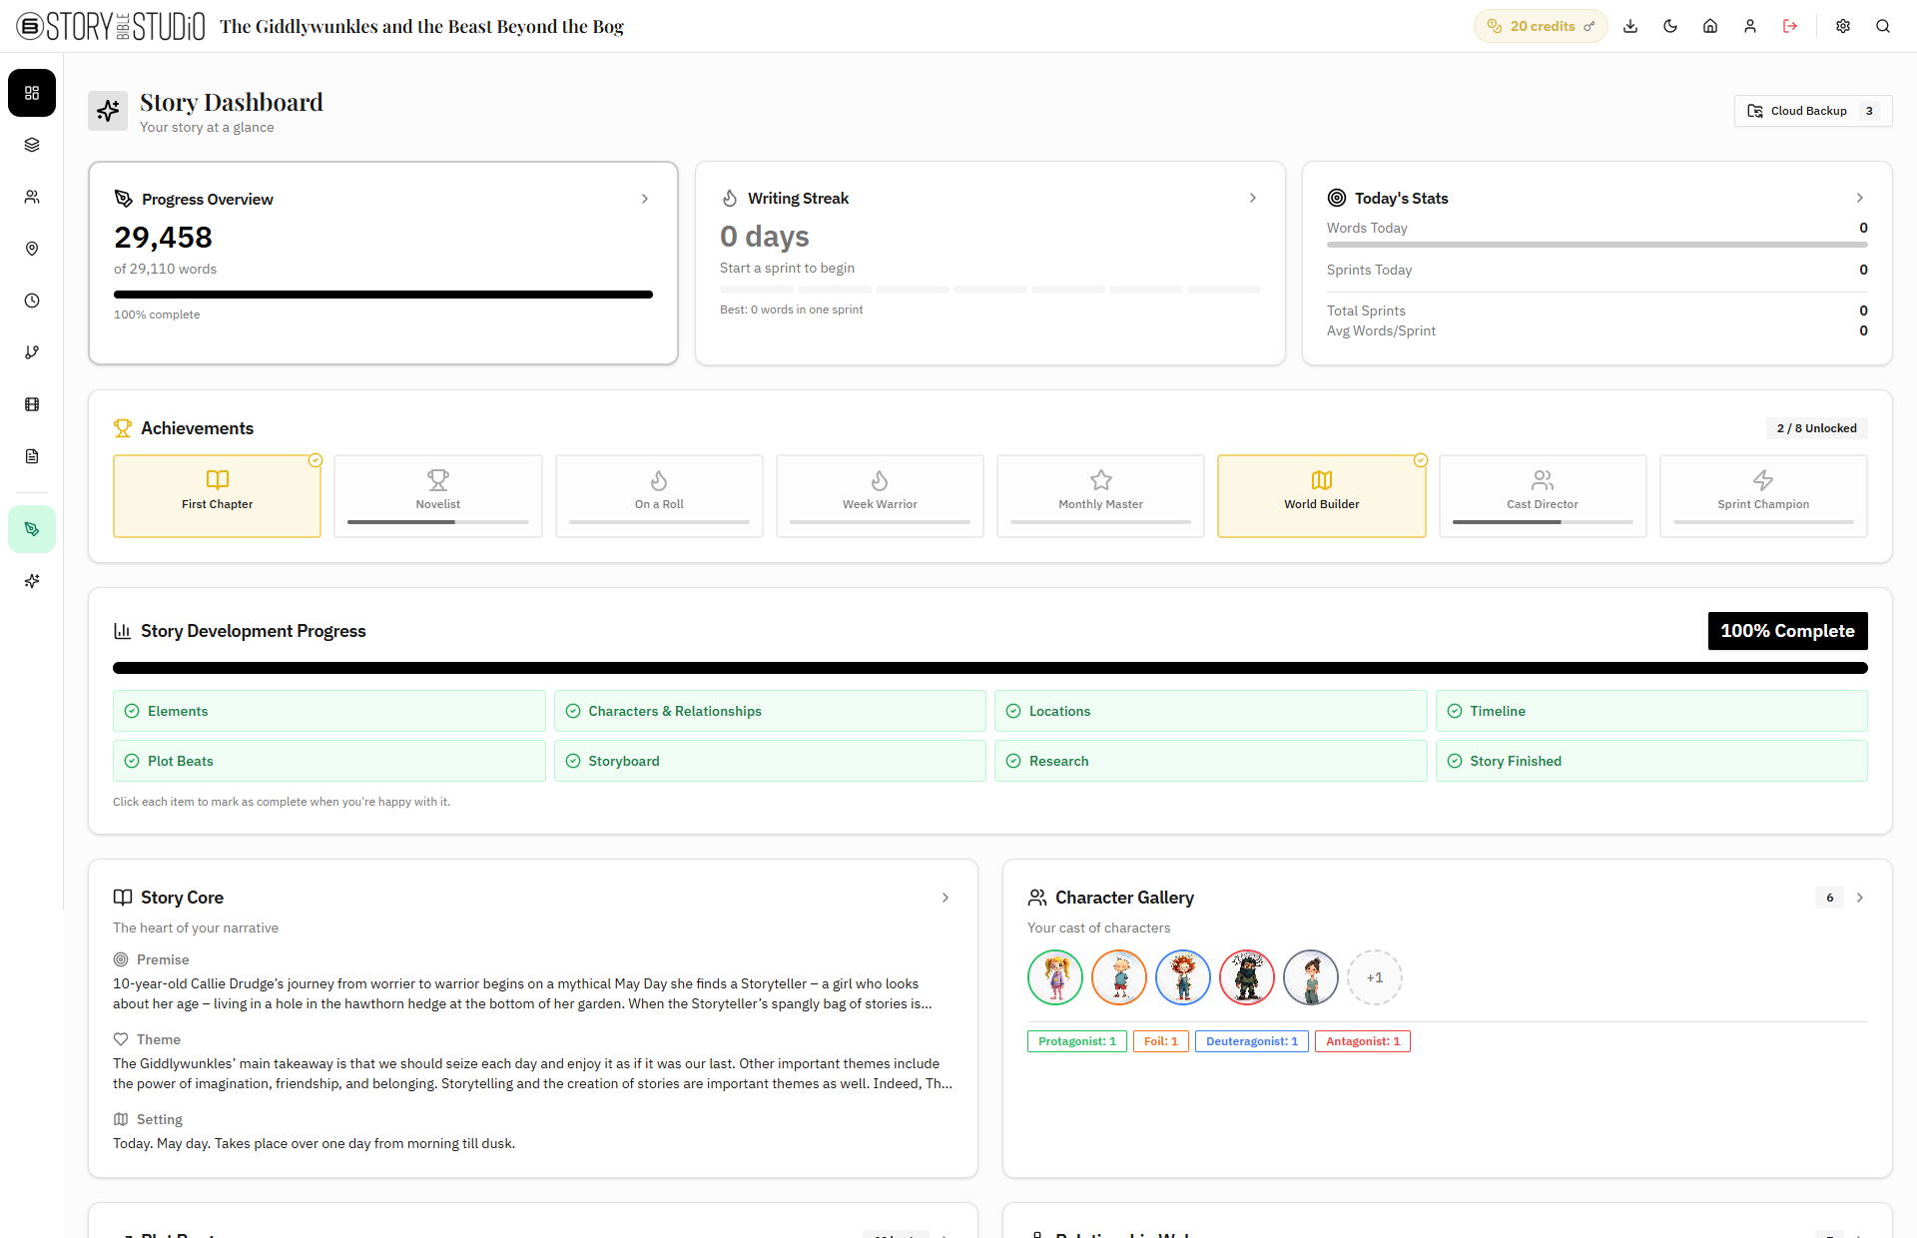Click the Progress Overview word count bar
The image size is (1917, 1238).
383,295
